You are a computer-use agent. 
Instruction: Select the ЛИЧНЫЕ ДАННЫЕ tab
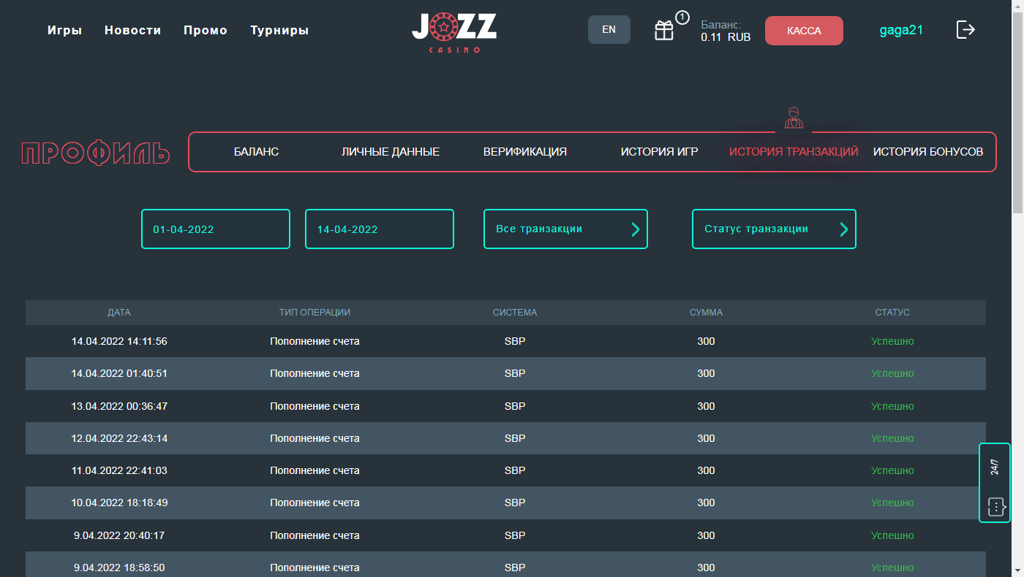pyautogui.click(x=391, y=152)
